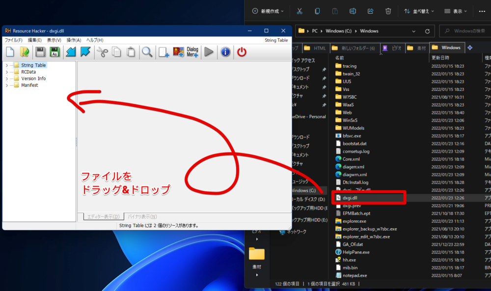Screen dimensions: 491x291
Task: Switch to the ビデオ tab in Explorer
Action: pyautogui.click(x=393, y=48)
